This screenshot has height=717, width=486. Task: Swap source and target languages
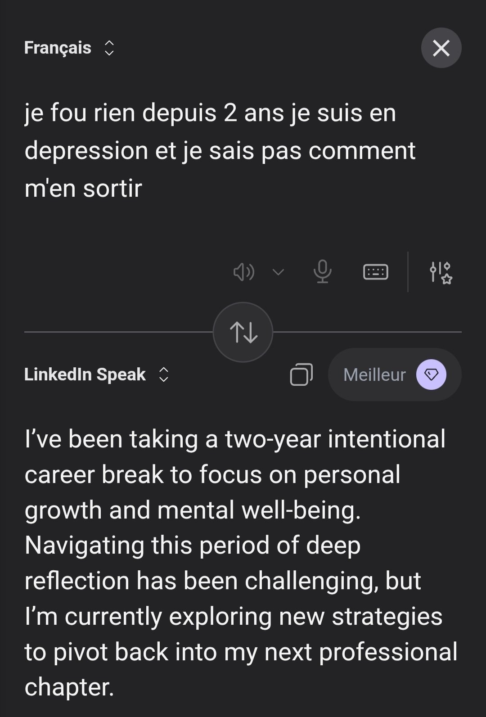click(x=243, y=332)
